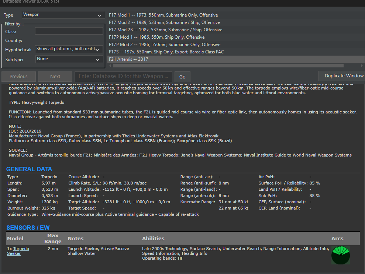365x274 pixels.
Task: Click the green sensor arcs icon
Action: click(x=340, y=255)
